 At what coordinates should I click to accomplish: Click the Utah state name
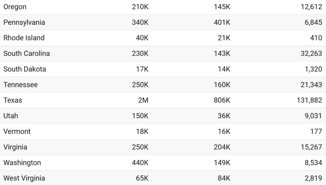[x=11, y=116]
